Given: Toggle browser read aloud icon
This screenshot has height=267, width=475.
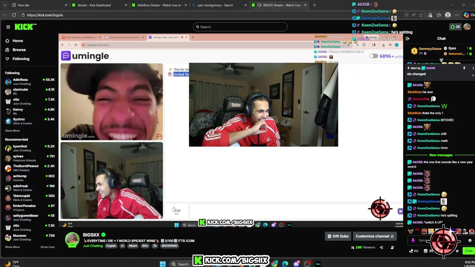Looking at the screenshot, I should pos(414,15).
